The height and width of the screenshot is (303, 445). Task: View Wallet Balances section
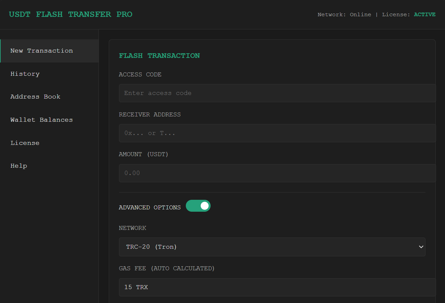point(42,120)
